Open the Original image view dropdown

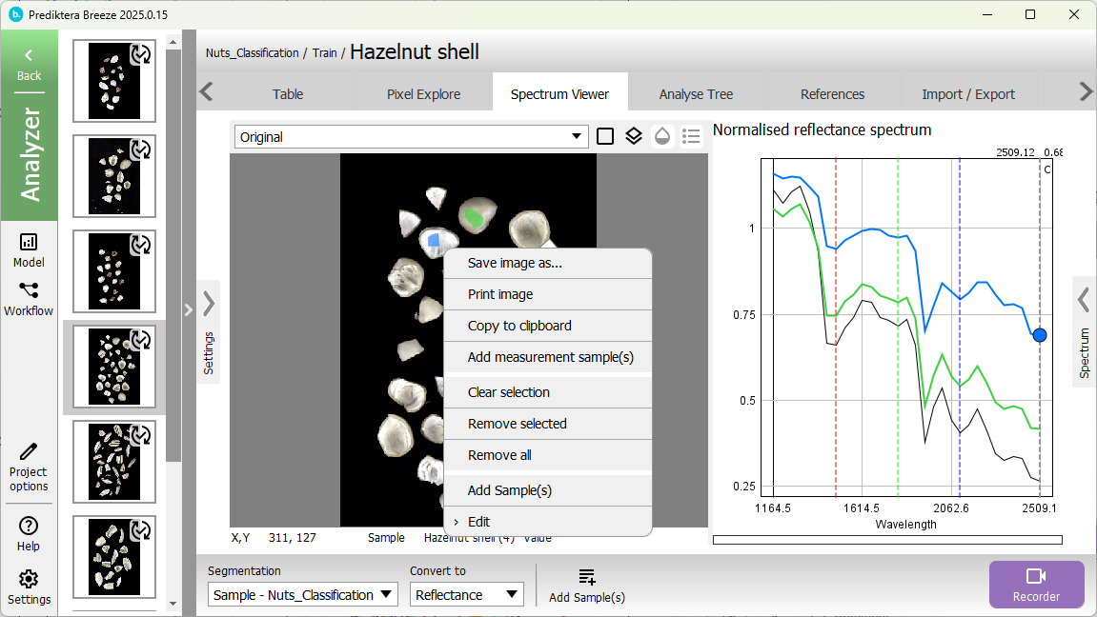[411, 137]
